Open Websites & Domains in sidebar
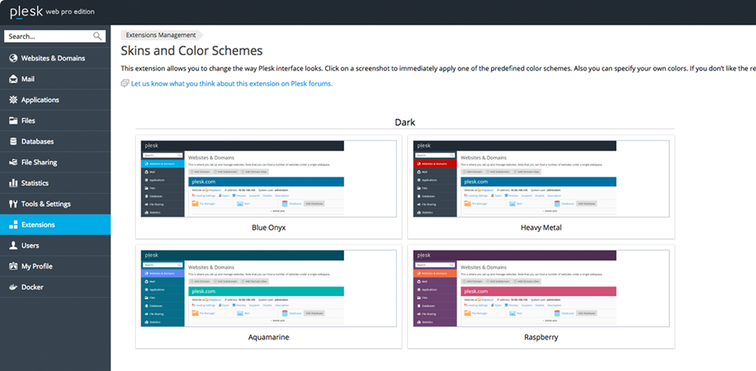This screenshot has width=756, height=371. [x=55, y=59]
